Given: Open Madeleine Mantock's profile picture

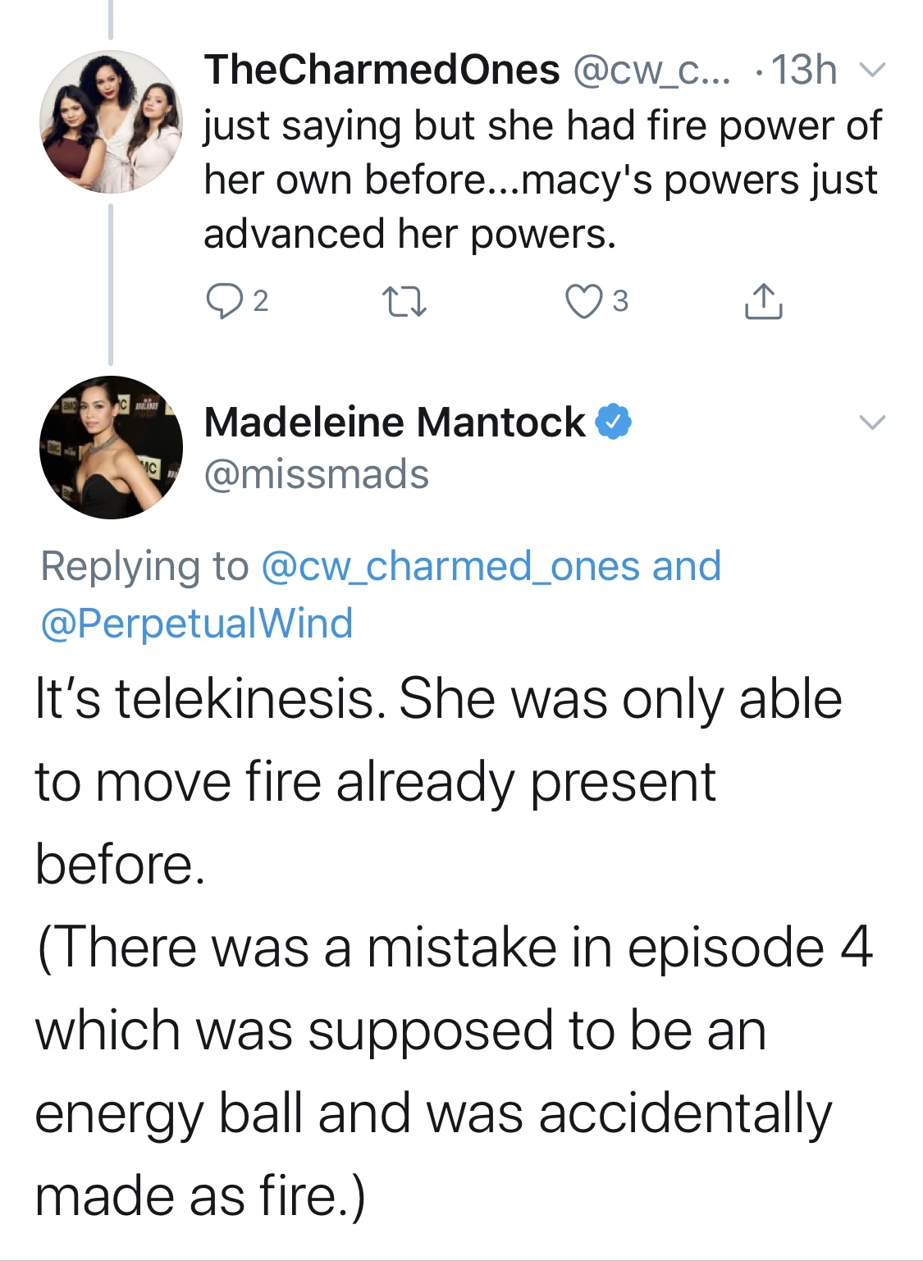Looking at the screenshot, I should click(111, 447).
